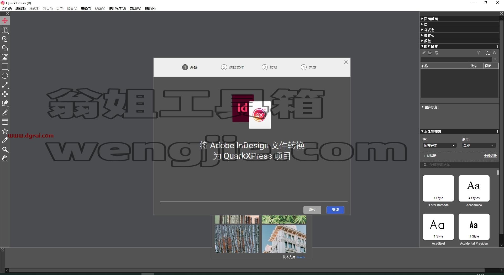Select the Table tool
Viewport: 504px width, 275px height.
pyautogui.click(x=5, y=122)
